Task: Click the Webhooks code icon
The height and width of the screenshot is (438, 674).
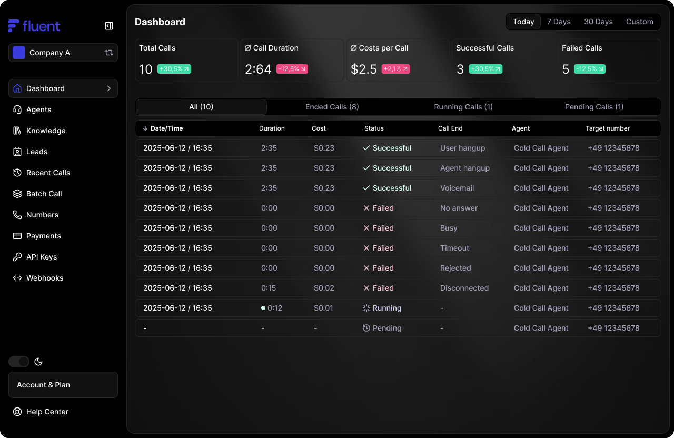Action: [17, 278]
